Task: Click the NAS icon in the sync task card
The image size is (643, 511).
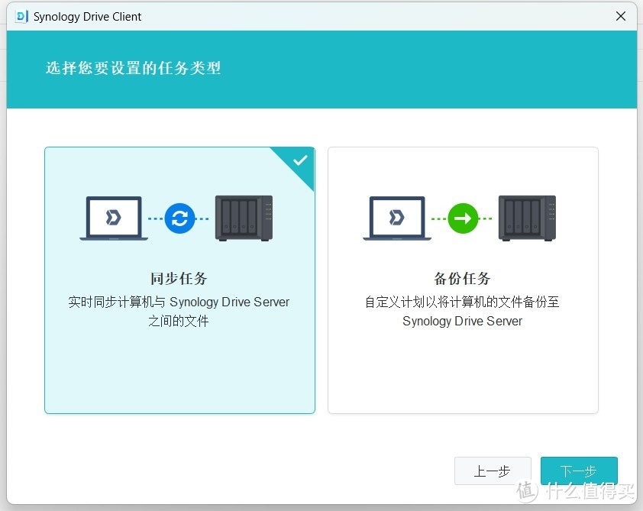Action: pos(243,218)
